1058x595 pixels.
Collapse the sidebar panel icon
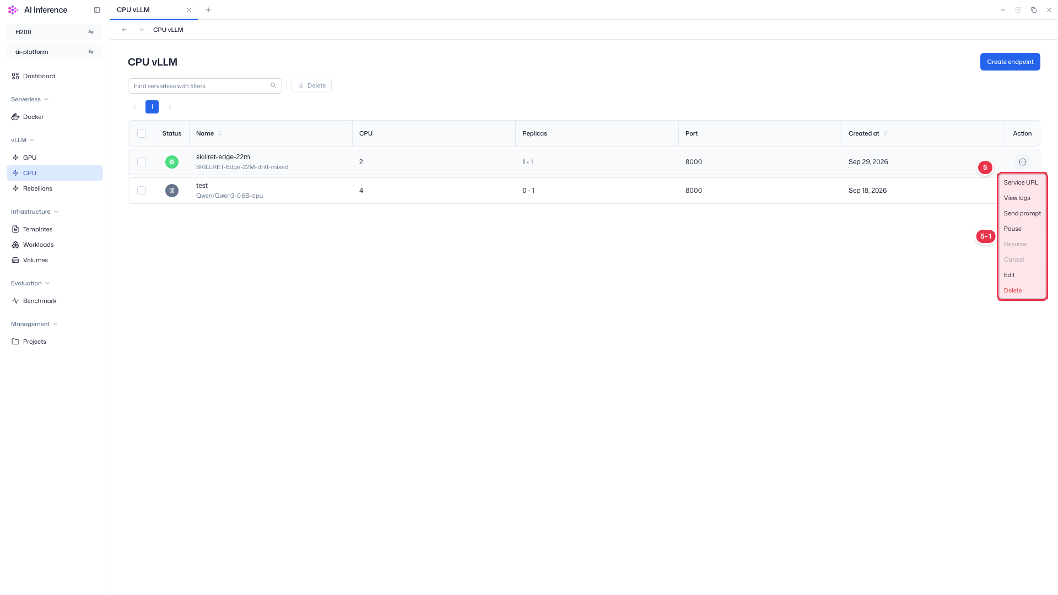click(x=97, y=10)
